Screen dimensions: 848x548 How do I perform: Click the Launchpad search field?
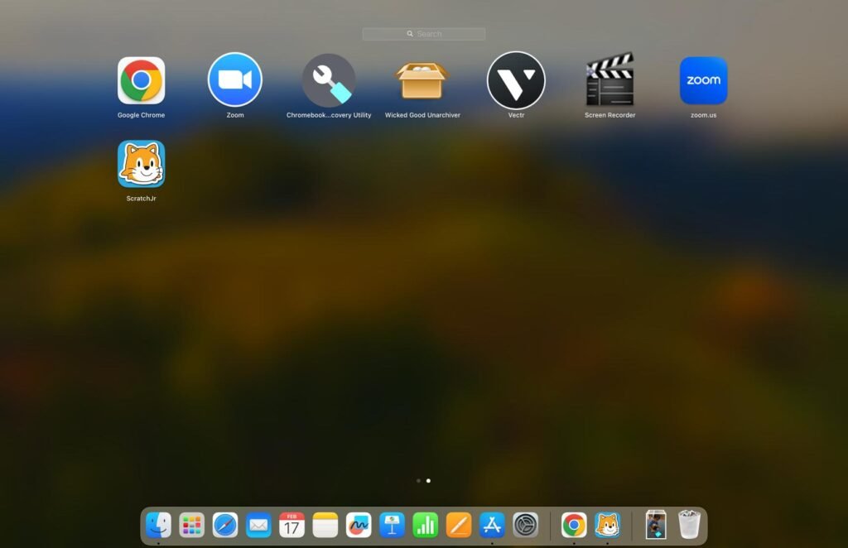(424, 33)
